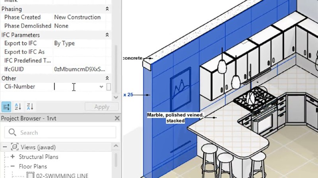Select the categorized properties view icon
Image resolution: width=318 pixels, height=178 pixels.
(6, 107)
